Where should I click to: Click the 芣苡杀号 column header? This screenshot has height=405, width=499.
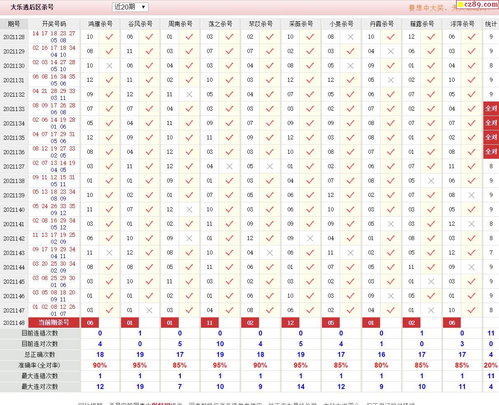tap(261, 24)
